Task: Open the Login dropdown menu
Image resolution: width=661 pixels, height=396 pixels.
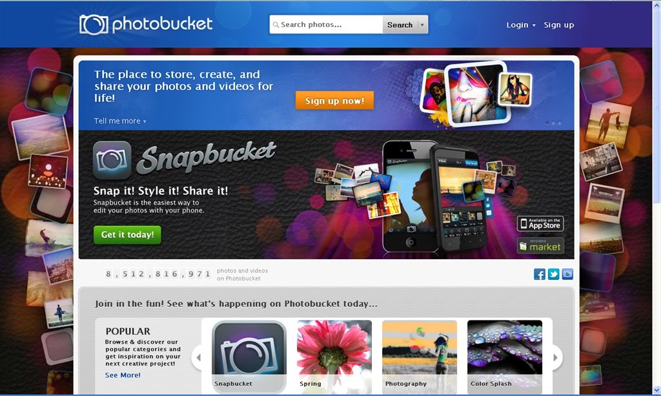Action: [521, 25]
